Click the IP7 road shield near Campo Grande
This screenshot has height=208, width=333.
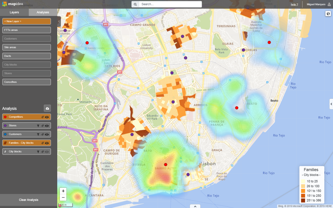(x=106, y=25)
